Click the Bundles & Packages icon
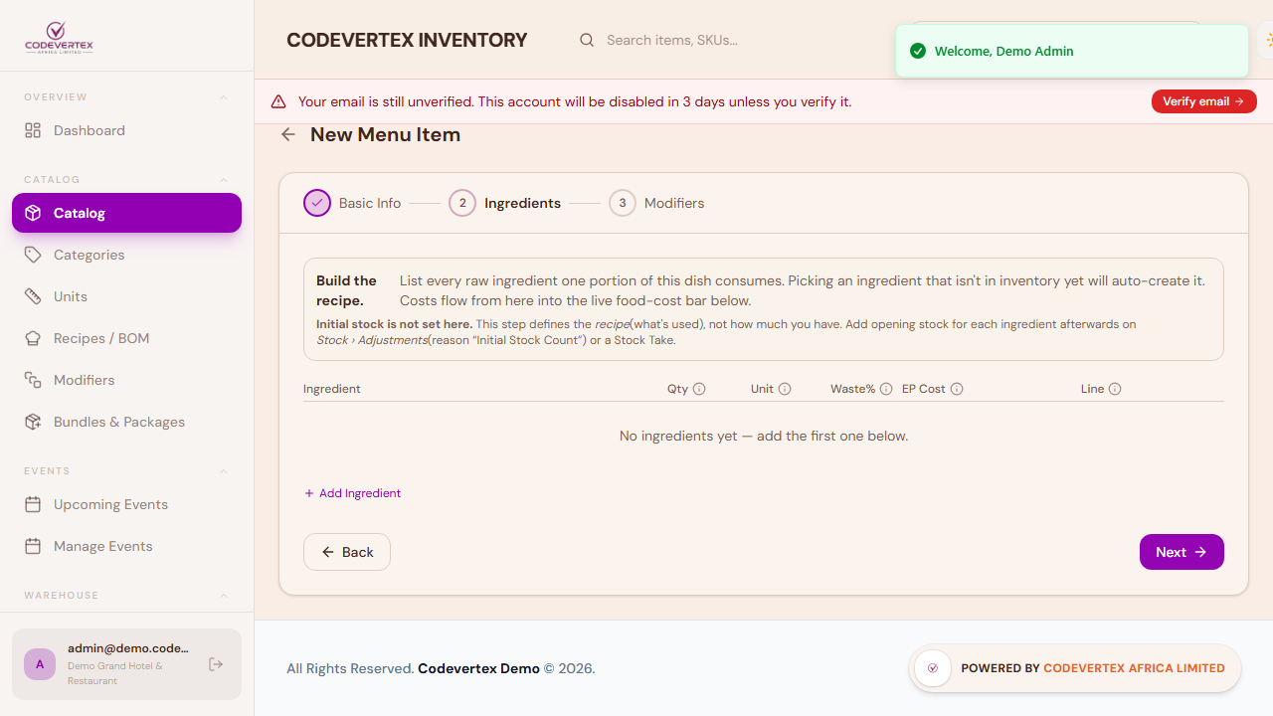 point(33,422)
